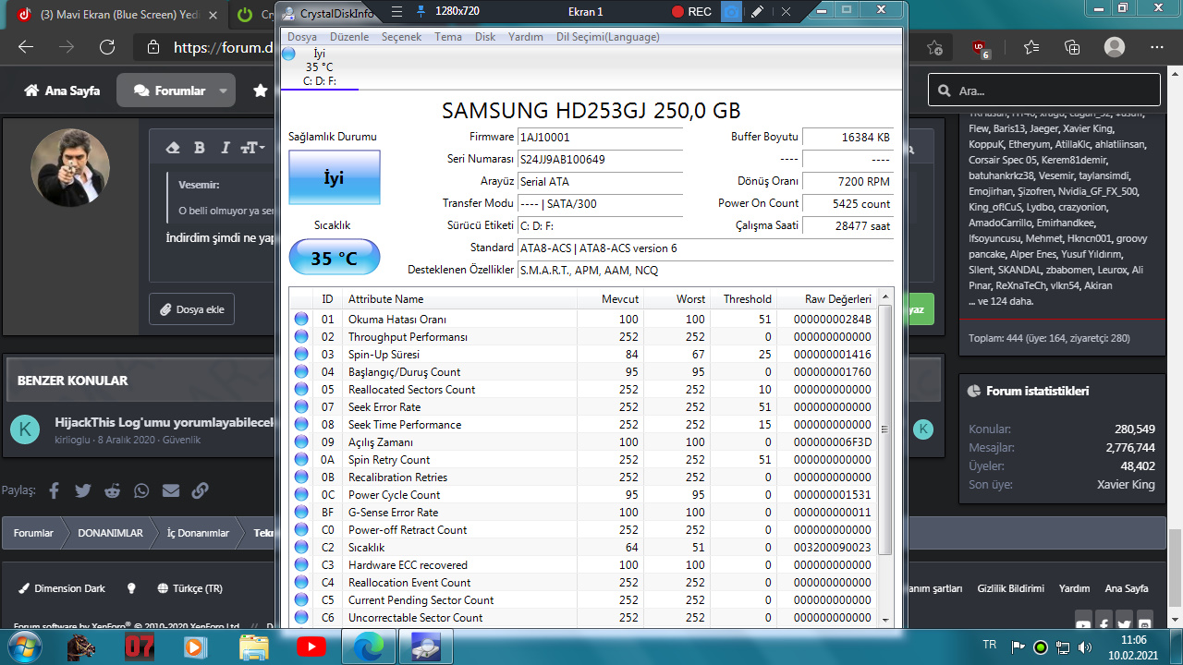Click the screenshot camera icon in recorder bar
The height and width of the screenshot is (665, 1183).
[731, 11]
